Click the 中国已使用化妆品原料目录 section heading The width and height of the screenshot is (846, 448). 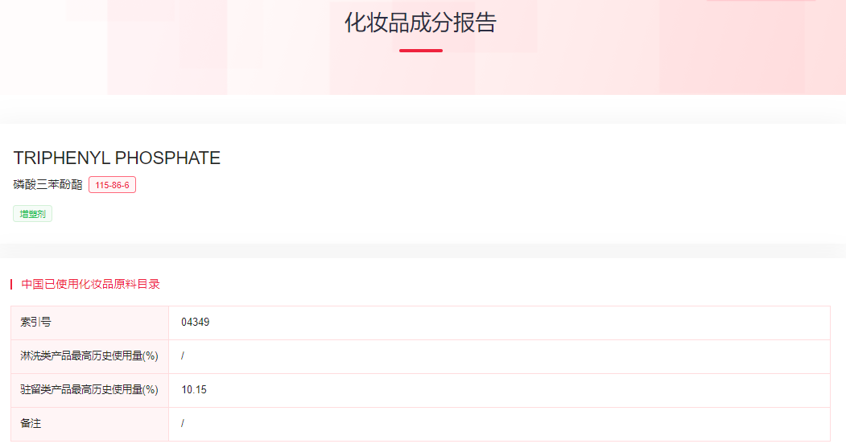[x=91, y=284]
